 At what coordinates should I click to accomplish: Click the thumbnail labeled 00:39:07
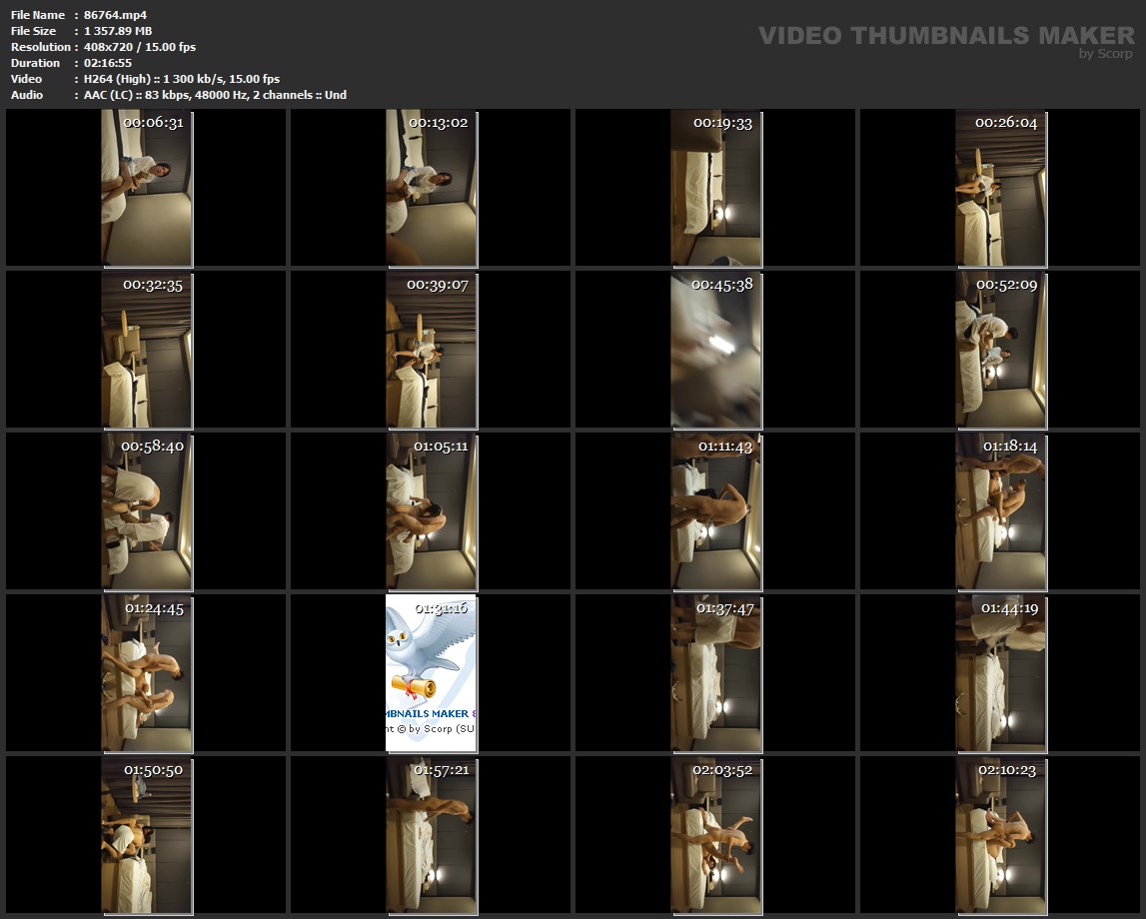[431, 350]
